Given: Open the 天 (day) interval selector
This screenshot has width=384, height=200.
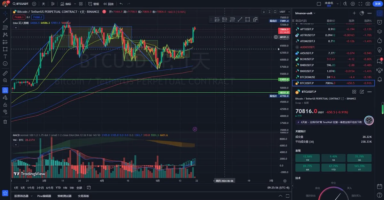Looking at the screenshot, I should click(x=43, y=4).
